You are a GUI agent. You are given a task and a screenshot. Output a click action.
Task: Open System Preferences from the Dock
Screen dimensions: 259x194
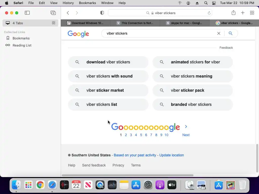click(148, 185)
